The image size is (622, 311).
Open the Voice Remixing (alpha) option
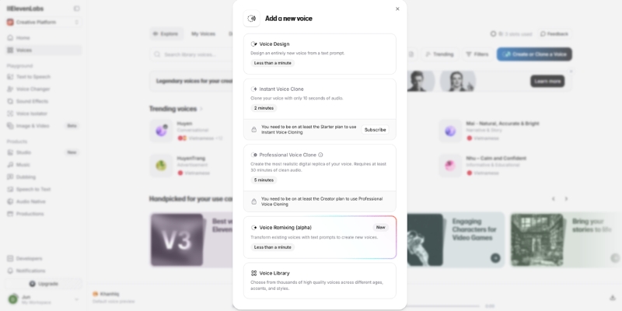(320, 237)
